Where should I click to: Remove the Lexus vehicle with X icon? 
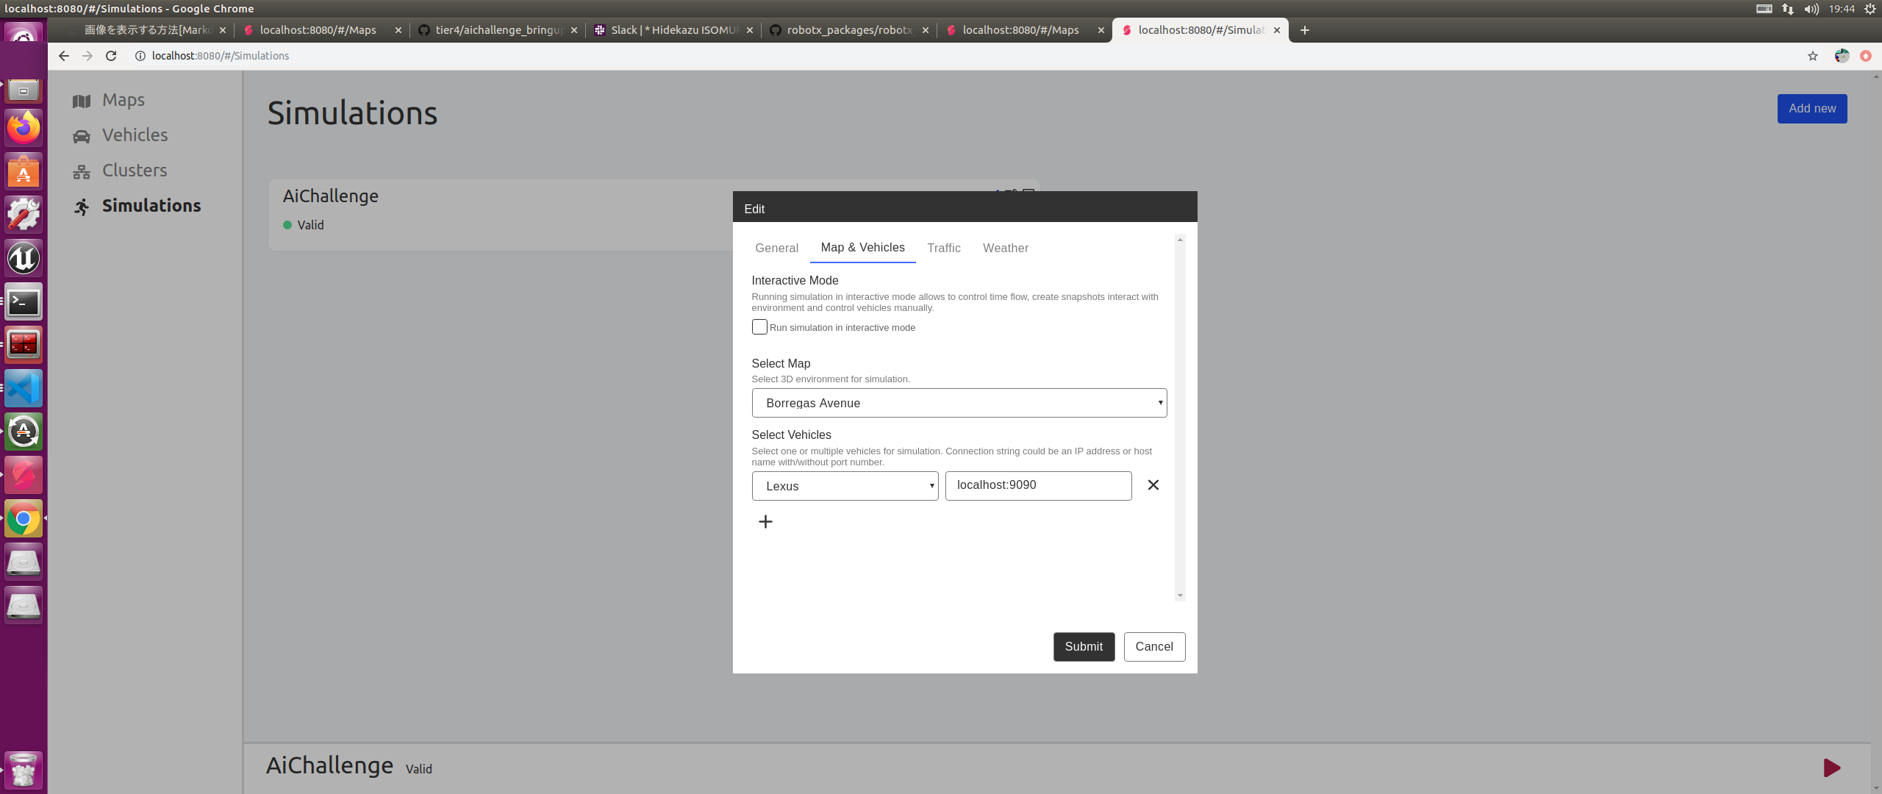[1153, 485]
